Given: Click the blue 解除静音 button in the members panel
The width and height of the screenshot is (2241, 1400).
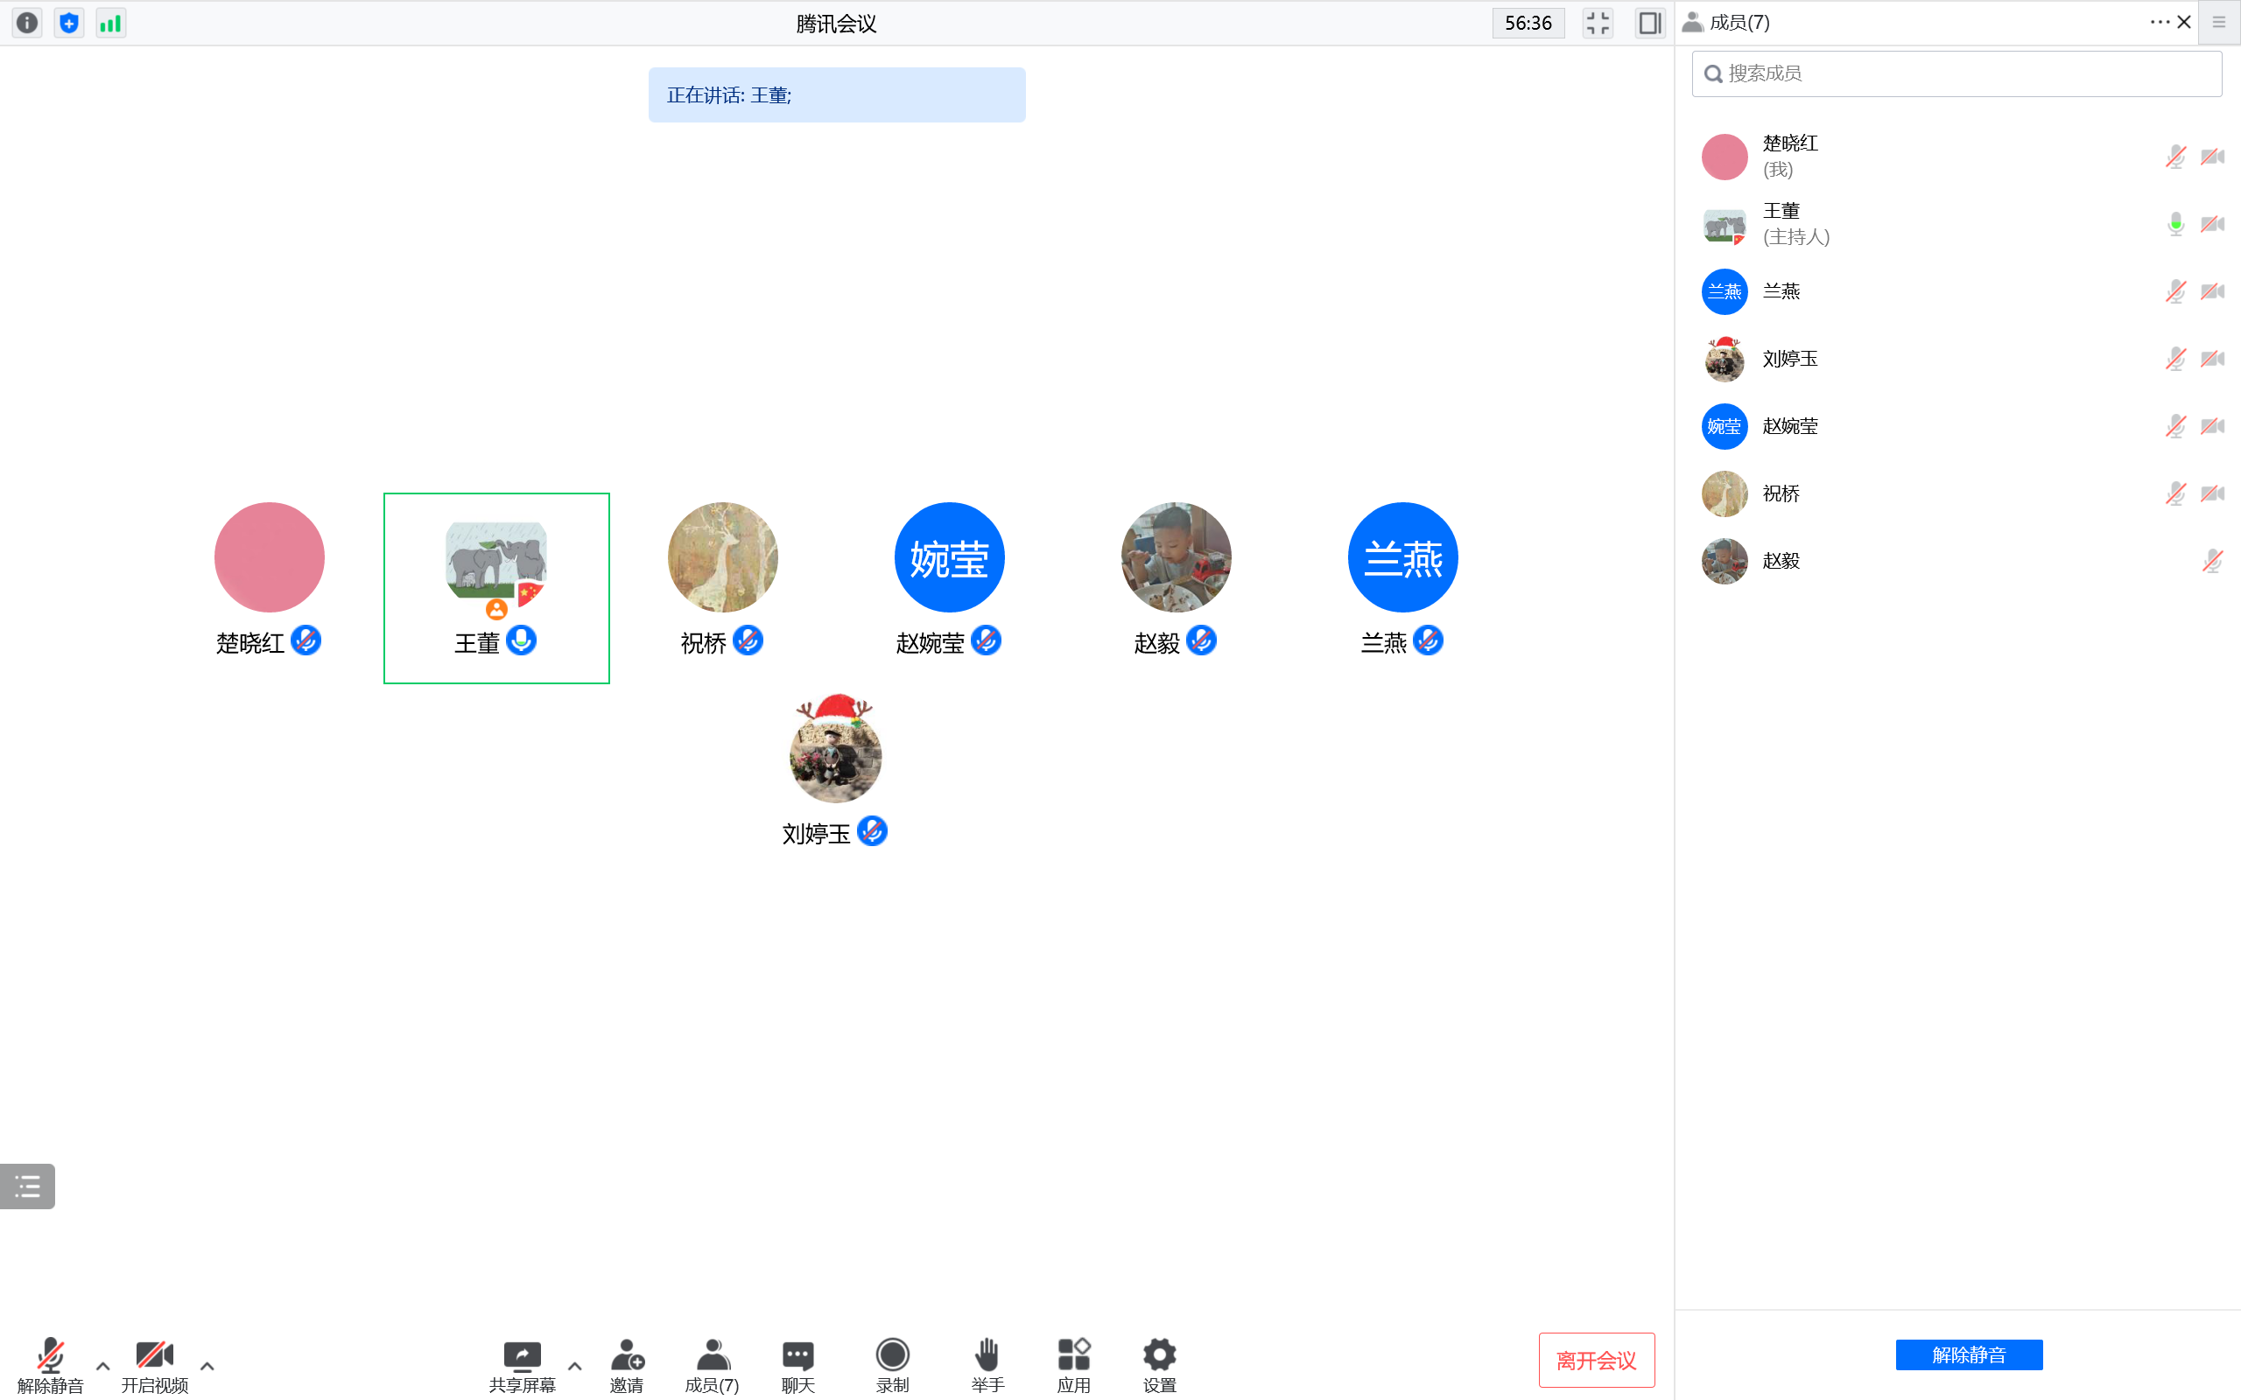Looking at the screenshot, I should pos(1969,1354).
